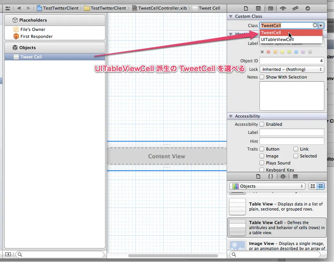This screenshot has width=334, height=262.
Task: Open the Class field dropdown arrow
Action: 321,25
